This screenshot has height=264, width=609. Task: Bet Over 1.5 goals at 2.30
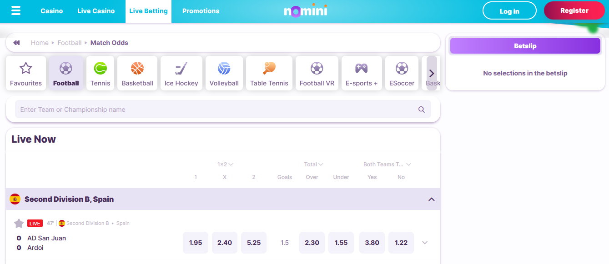(312, 243)
